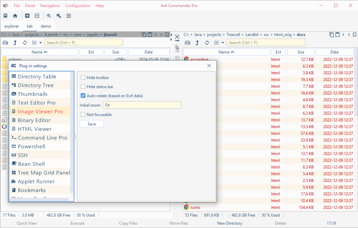Open the Help menu
This screenshot has width=358, height=228.
[100, 6]
